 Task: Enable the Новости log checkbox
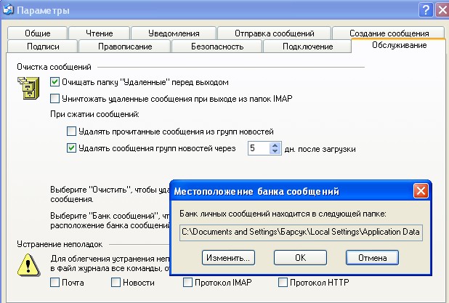[116, 283]
